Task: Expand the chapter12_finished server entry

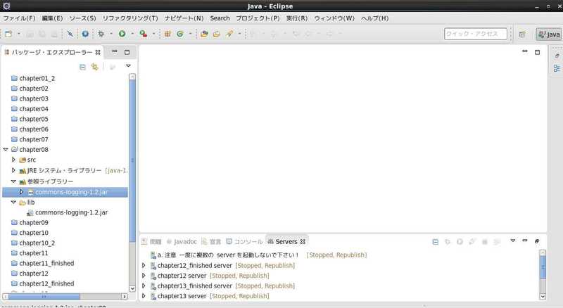Action: click(144, 265)
